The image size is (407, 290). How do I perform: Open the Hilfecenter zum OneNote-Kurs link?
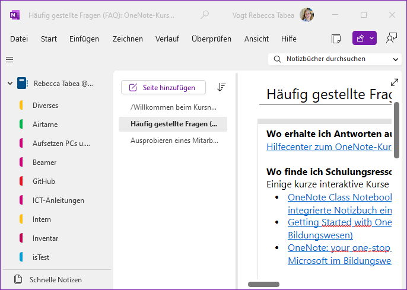point(329,147)
